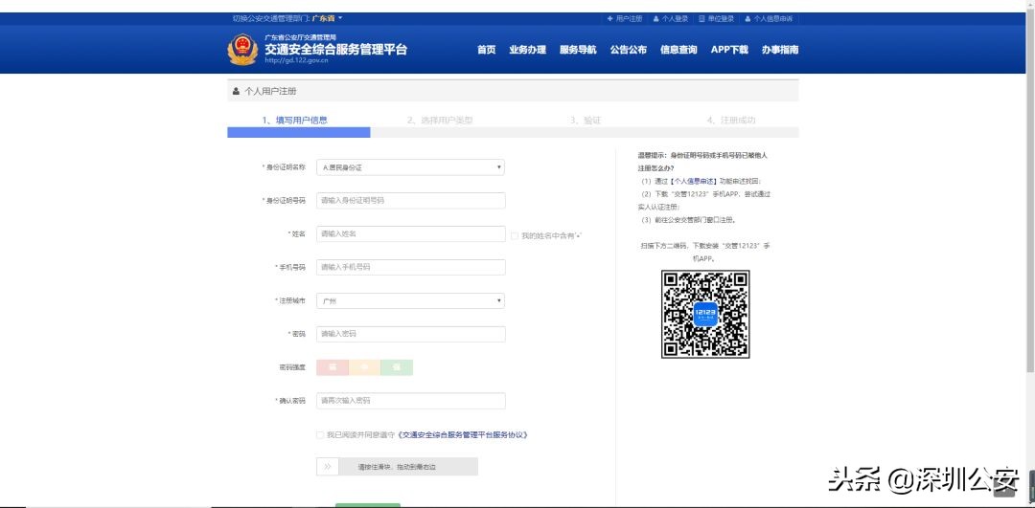Click the page vertical scrollbar
The image size is (1035, 508).
click(1030, 191)
